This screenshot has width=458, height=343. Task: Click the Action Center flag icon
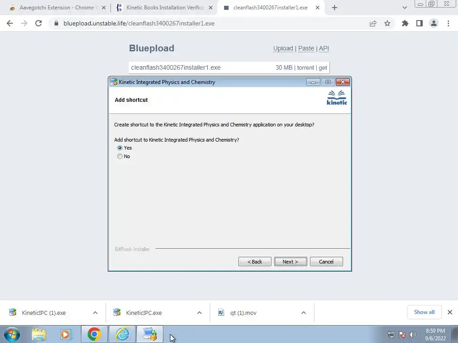402,335
